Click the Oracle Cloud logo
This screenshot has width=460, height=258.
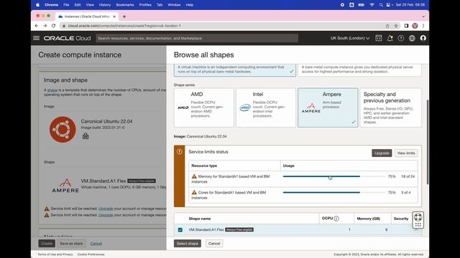coord(67,38)
